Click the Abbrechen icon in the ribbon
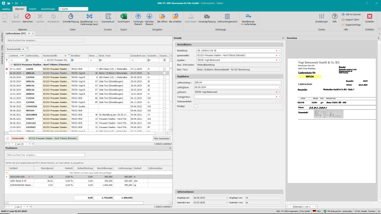 click(28, 17)
